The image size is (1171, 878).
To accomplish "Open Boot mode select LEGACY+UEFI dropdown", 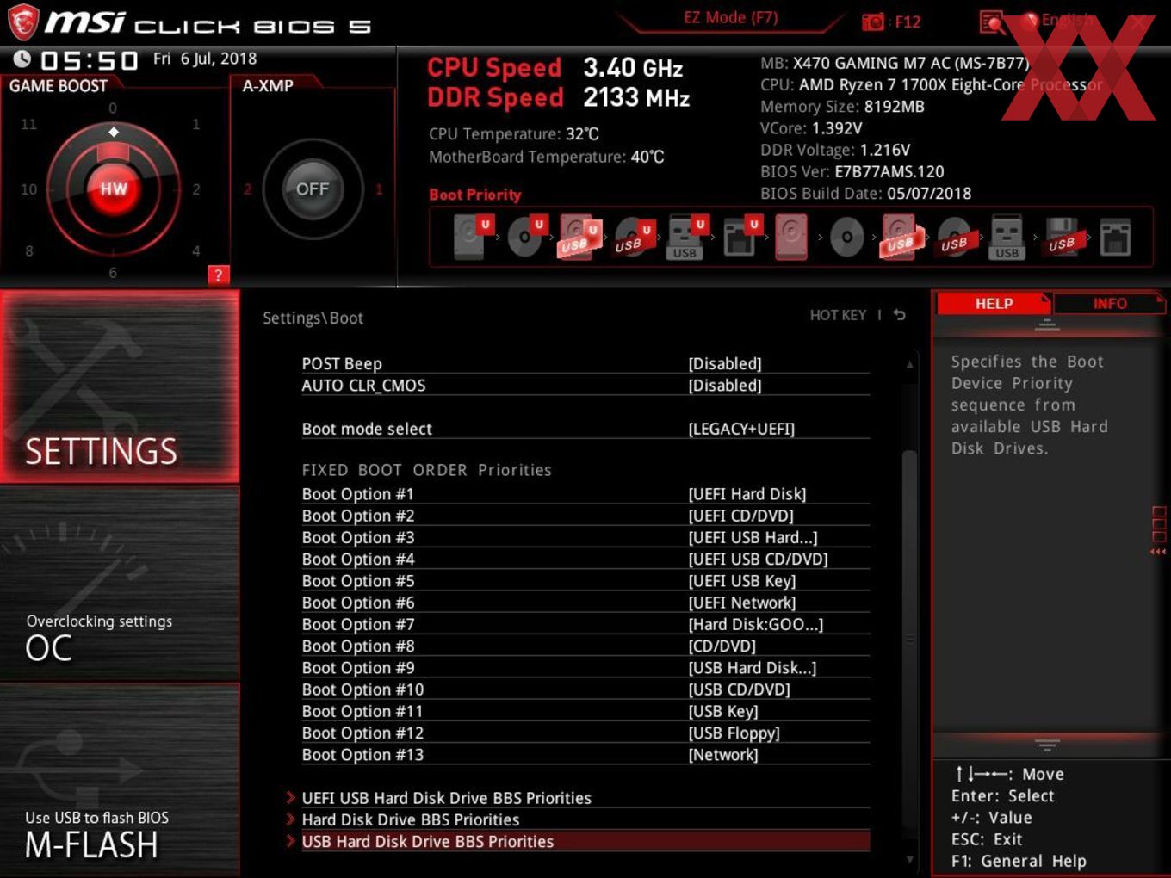I will [x=741, y=429].
